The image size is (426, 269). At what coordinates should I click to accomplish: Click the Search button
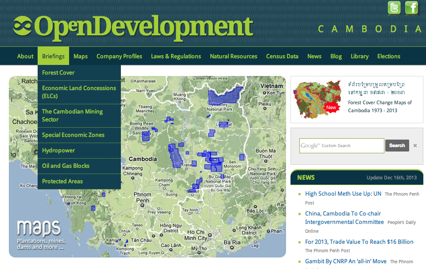click(x=397, y=145)
